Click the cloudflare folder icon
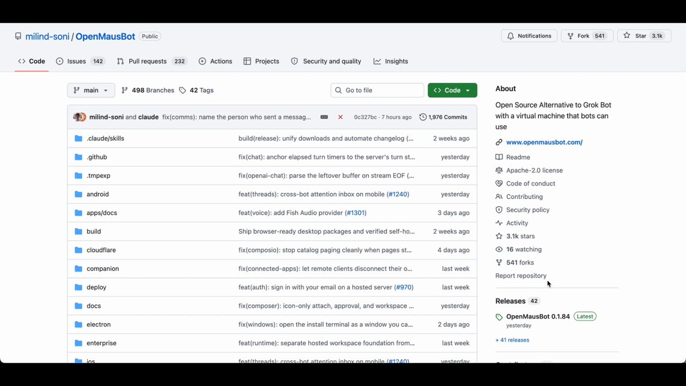The height and width of the screenshot is (386, 686). [78, 250]
